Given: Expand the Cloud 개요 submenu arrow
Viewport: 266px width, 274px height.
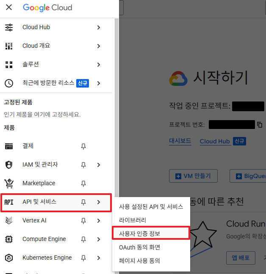Looking at the screenshot, I should click(x=99, y=46).
